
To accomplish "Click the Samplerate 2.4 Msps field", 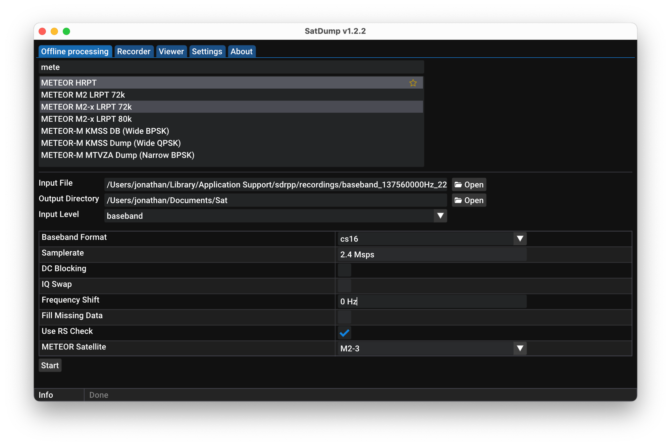I will click(x=431, y=254).
